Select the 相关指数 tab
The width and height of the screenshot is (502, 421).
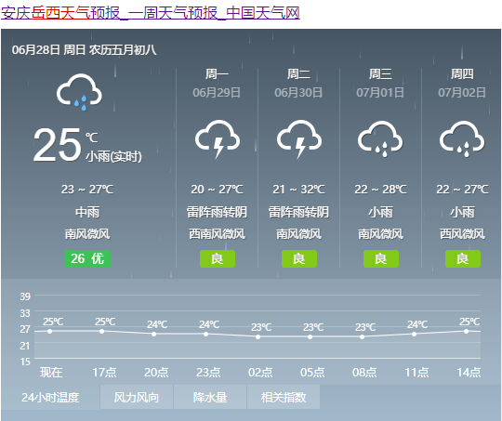[284, 398]
